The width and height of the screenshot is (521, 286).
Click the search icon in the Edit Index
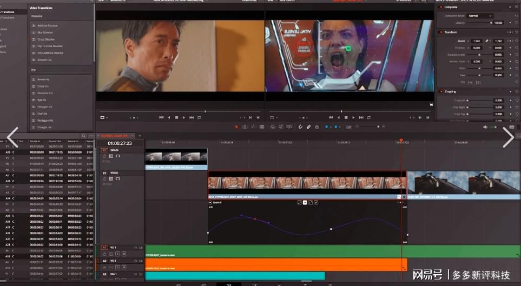click(84, 136)
